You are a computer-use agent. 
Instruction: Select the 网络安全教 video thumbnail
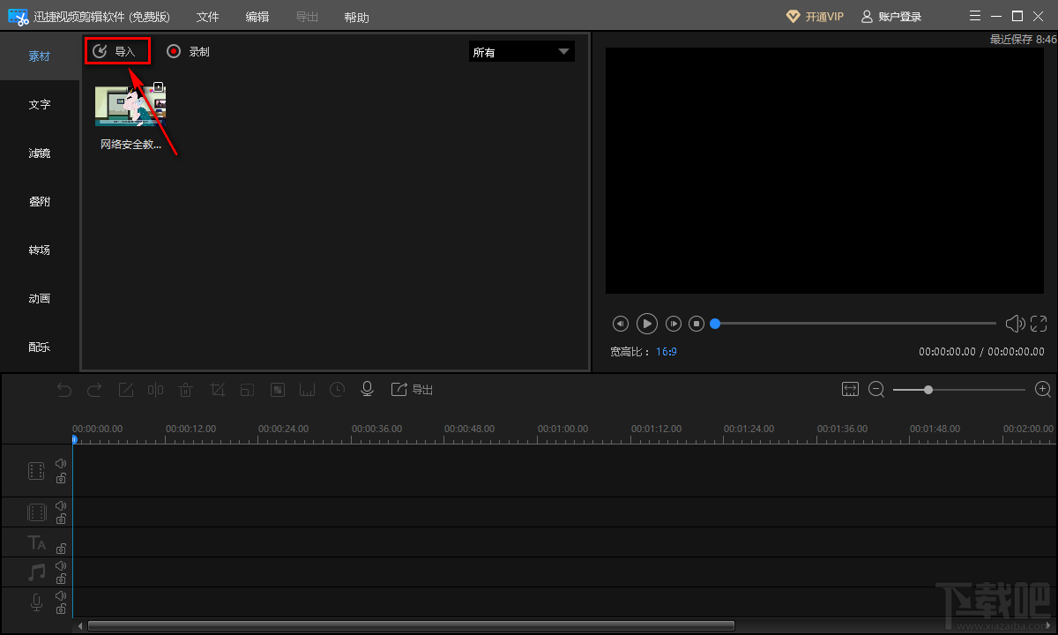[130, 106]
